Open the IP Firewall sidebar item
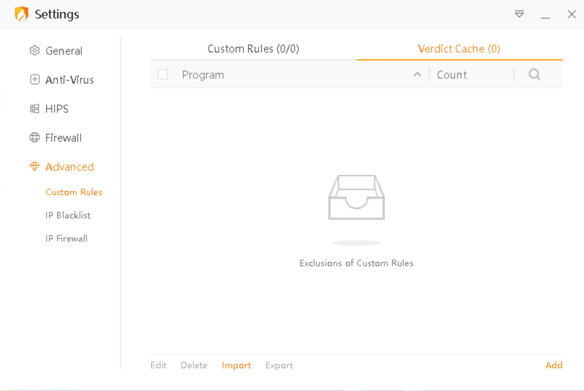Viewport: 584px width, 391px height. point(66,238)
